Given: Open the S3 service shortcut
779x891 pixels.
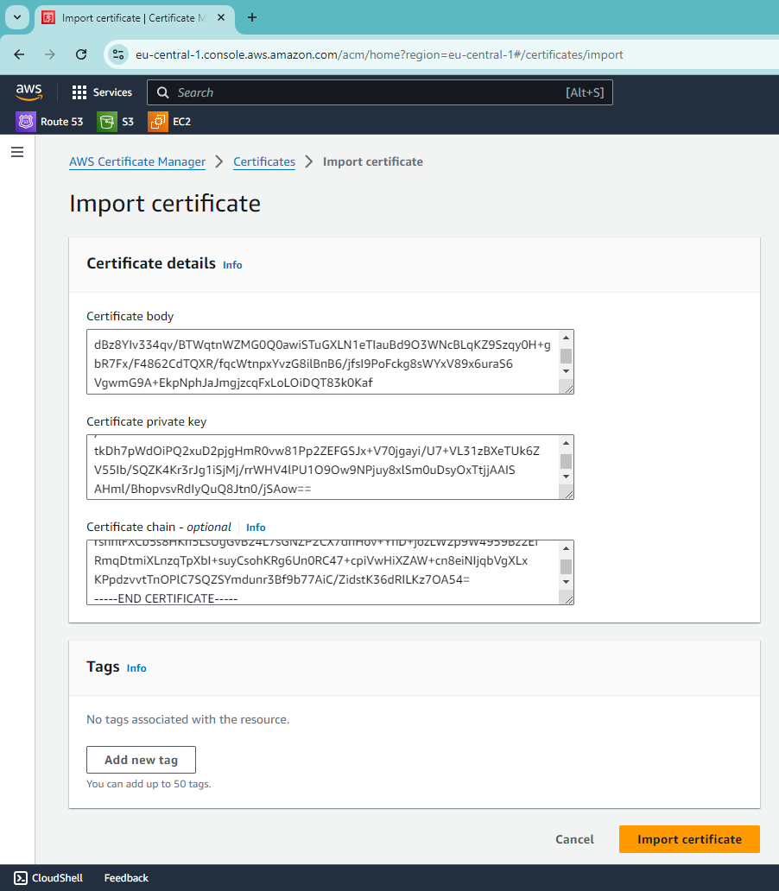Looking at the screenshot, I should 116,122.
